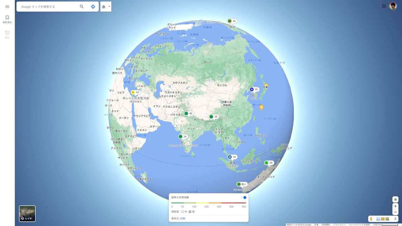Open the レイヤ layers panel
The height and width of the screenshot is (226, 402).
(27, 214)
